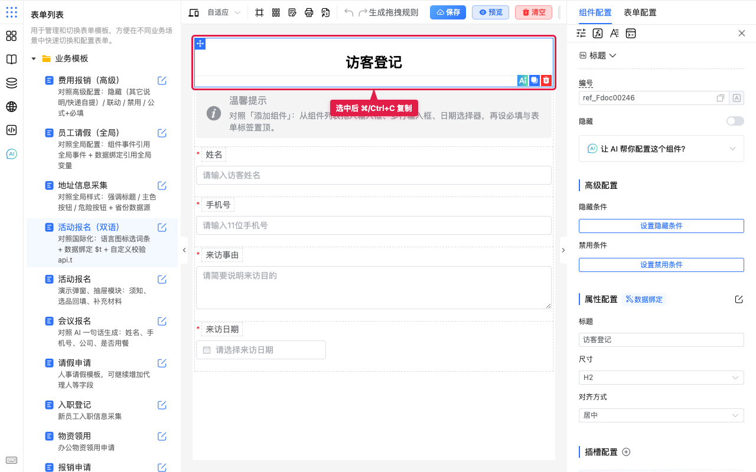Open the terminal event icon in config panel

(x=631, y=33)
